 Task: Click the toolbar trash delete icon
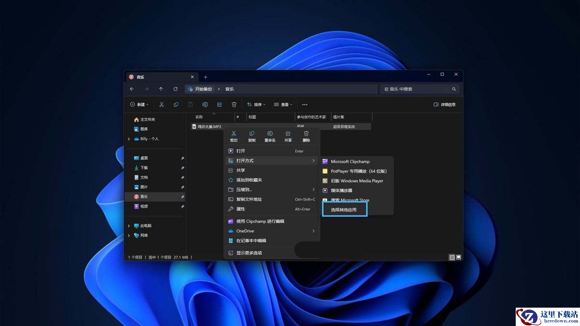[234, 104]
